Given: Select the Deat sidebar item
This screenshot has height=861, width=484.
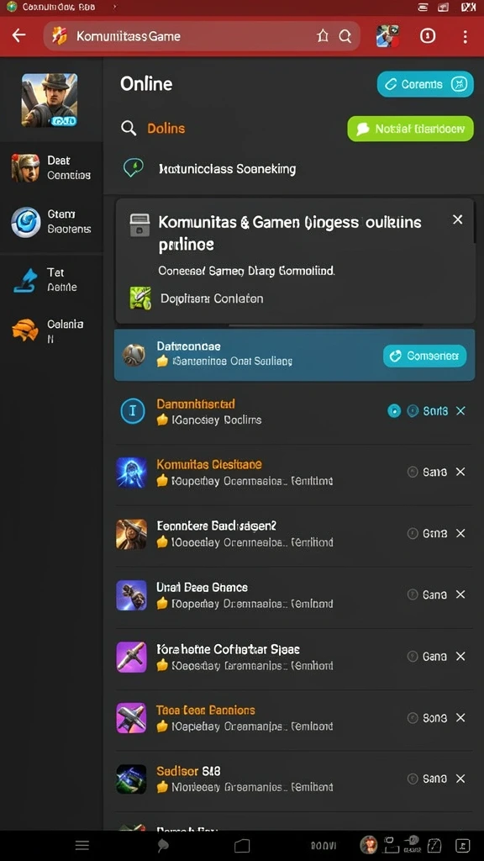Looking at the screenshot, I should tap(51, 167).
